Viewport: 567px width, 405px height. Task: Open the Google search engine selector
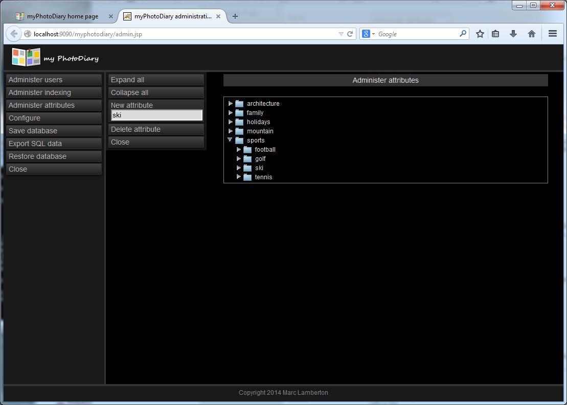368,34
